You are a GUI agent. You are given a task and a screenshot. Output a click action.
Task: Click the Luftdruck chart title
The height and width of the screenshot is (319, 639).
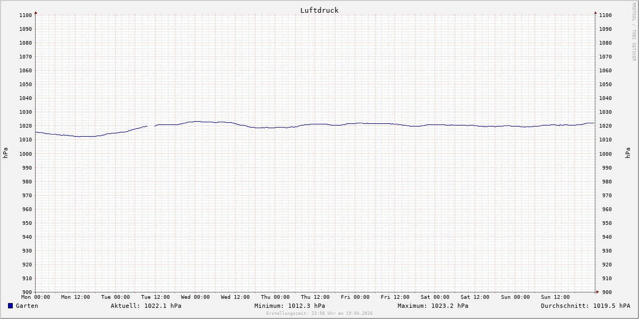tap(319, 10)
